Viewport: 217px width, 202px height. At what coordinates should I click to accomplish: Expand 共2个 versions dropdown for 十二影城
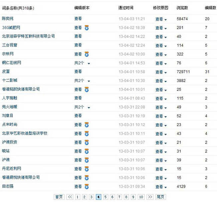[88, 81]
